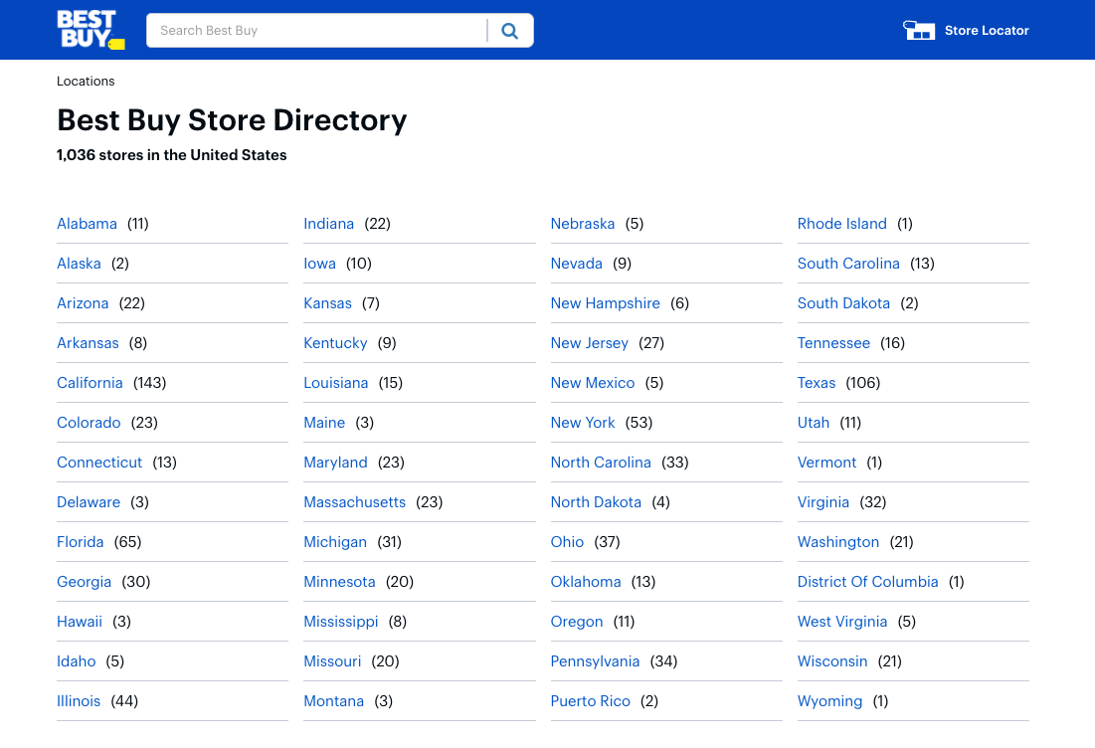Select Texas from the directory

click(x=817, y=382)
